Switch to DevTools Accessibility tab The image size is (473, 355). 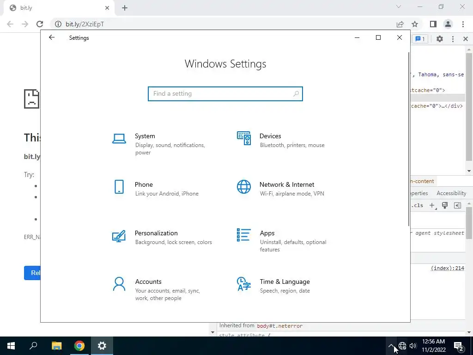(x=451, y=193)
